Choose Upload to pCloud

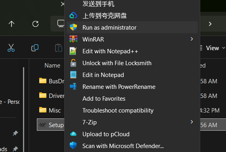132,134
